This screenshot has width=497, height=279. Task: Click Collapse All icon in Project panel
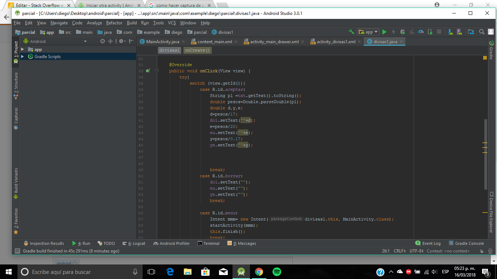(110, 41)
